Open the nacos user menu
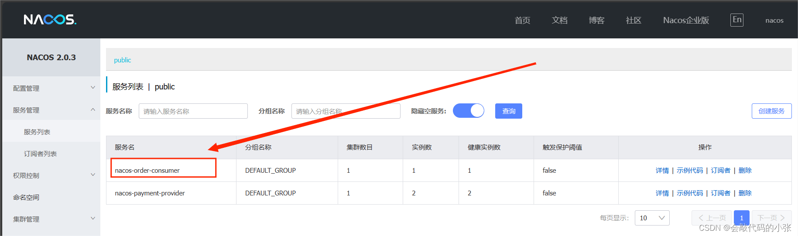798x236 pixels. [774, 21]
